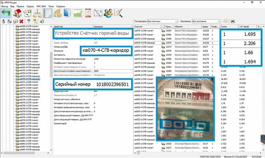Viewport: 265px width, 158px height.
Task: Click the yellow funnel with magnifier icon
Action: pyautogui.click(x=35, y=21)
